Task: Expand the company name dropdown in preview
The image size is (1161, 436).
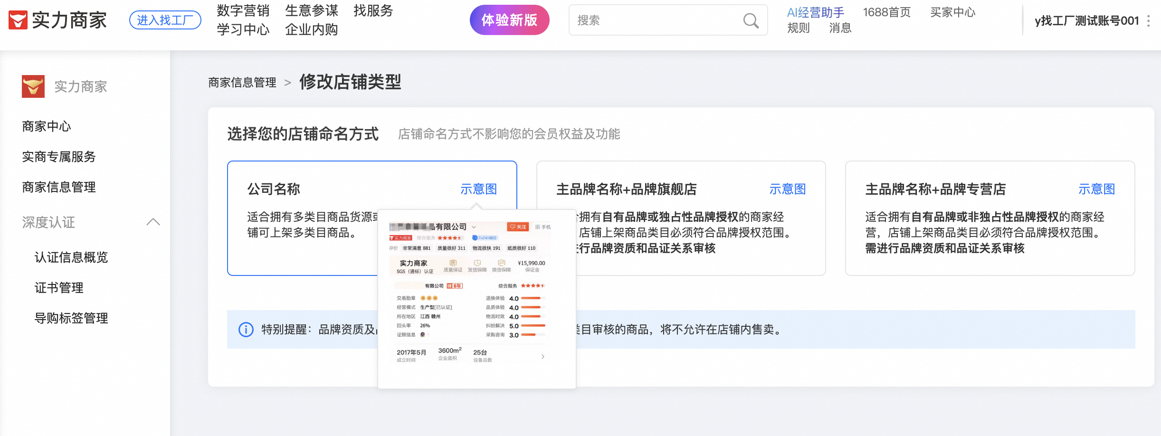Action: tap(474, 227)
